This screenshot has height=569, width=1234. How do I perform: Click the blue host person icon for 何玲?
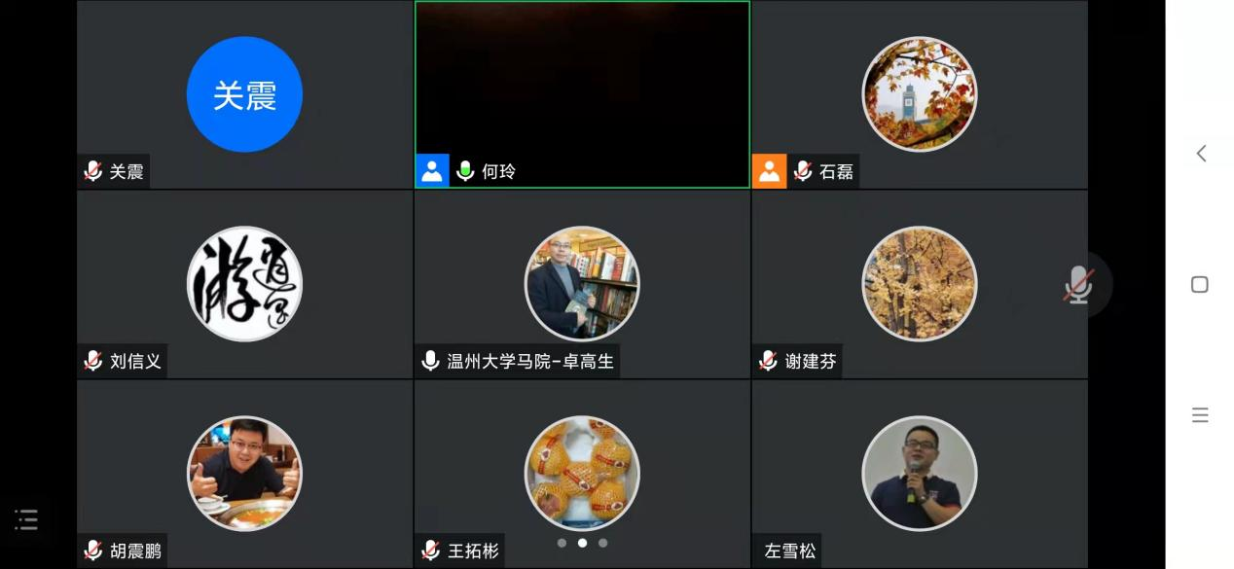pyautogui.click(x=432, y=171)
